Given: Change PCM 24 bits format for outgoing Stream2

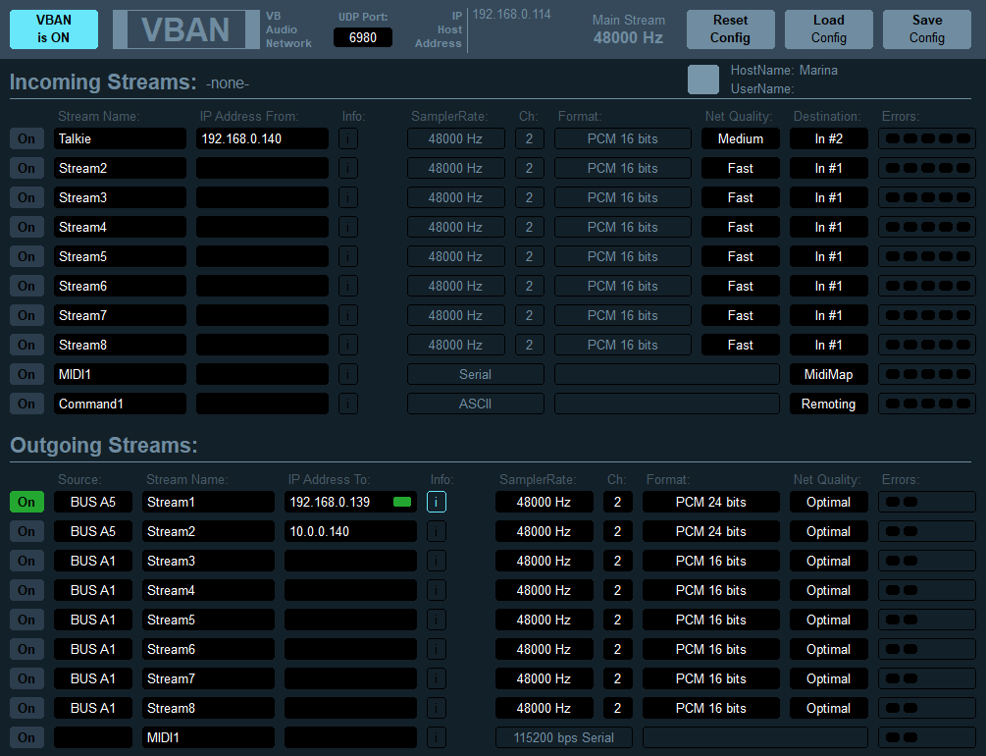Looking at the screenshot, I should [x=710, y=531].
